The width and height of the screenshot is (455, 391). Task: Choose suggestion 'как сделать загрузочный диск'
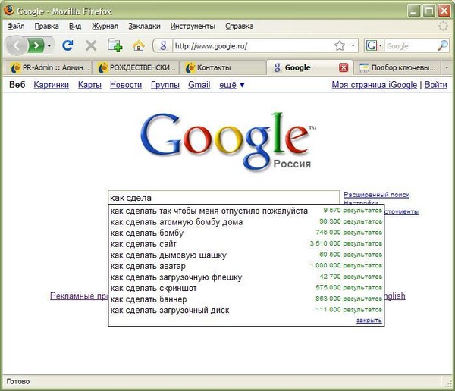pyautogui.click(x=246, y=310)
